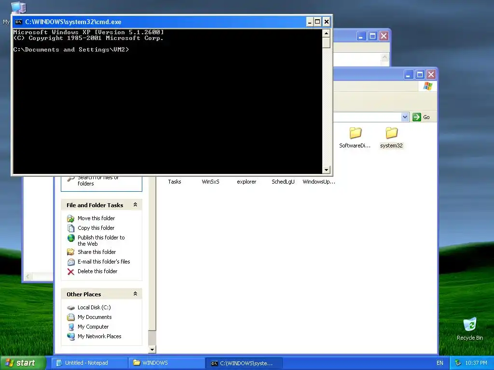494x370 pixels.
Task: Click Delete this folder link
Action: 97,271
